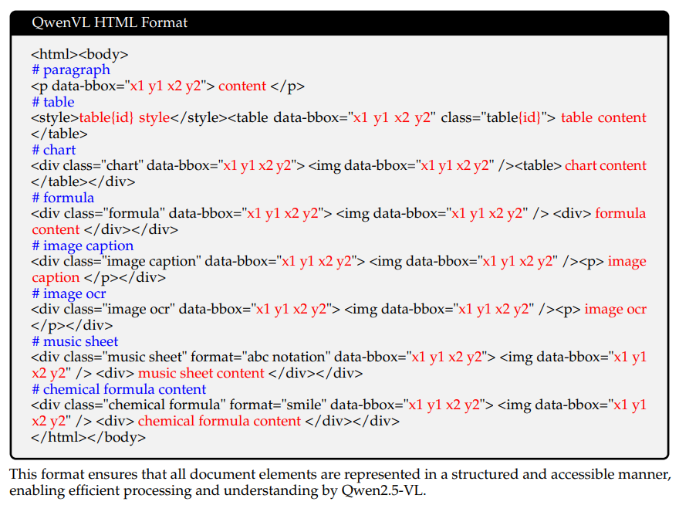Click the red 'music sheet content' placeholder
This screenshot has height=505, width=679.
click(201, 373)
